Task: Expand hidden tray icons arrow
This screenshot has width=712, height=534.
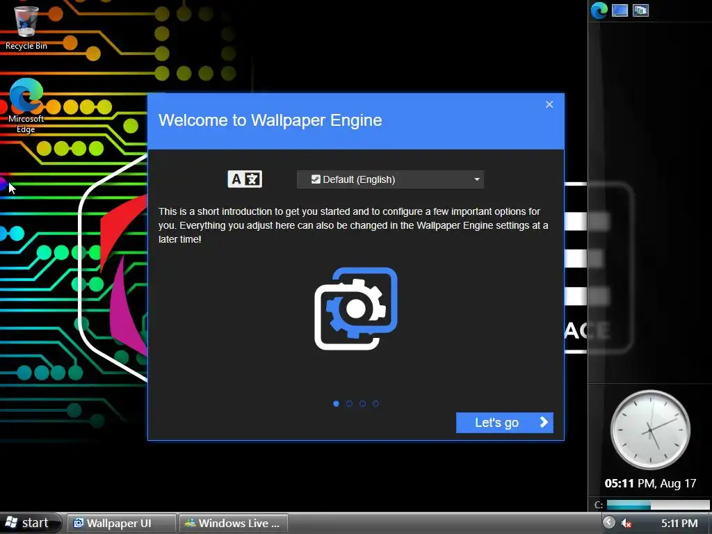Action: coord(609,523)
